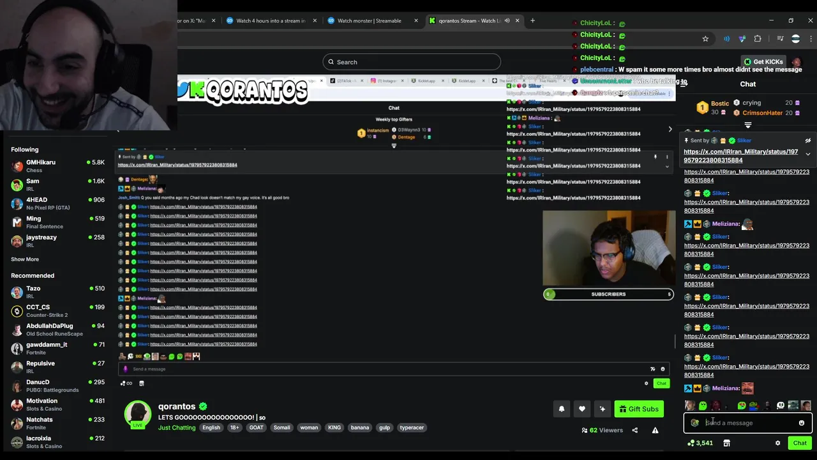Open 4HEAD channel in Following
The height and width of the screenshot is (460, 817).
tap(57, 203)
